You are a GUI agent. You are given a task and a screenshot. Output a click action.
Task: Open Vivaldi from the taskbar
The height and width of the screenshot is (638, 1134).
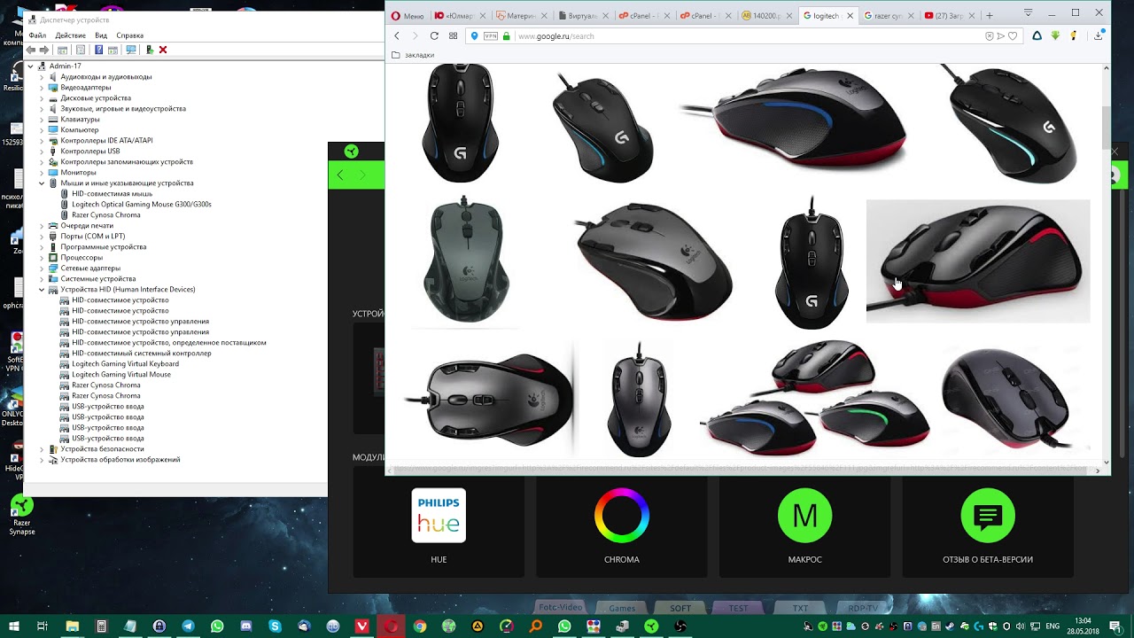pos(361,626)
